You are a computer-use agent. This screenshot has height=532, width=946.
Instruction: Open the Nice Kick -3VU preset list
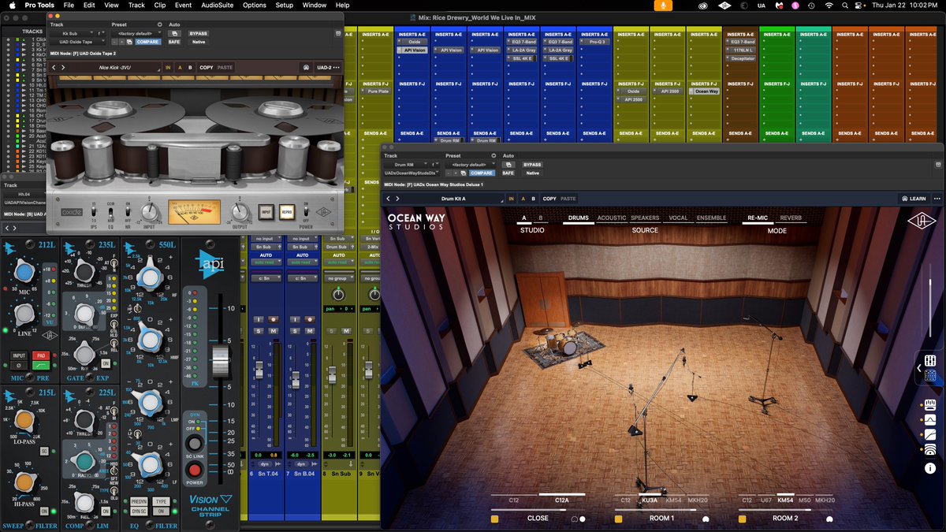point(116,68)
